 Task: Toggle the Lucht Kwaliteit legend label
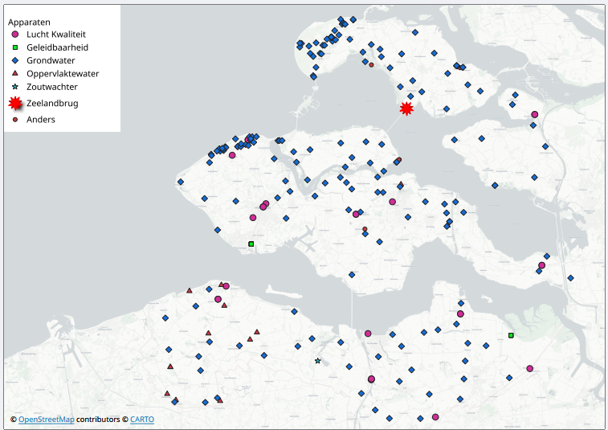(56, 35)
